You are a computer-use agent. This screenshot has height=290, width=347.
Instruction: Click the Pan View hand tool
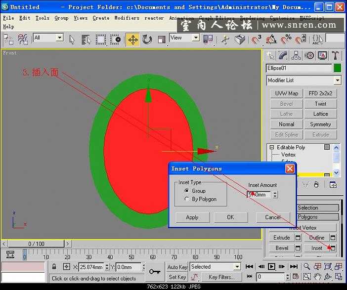317,277
